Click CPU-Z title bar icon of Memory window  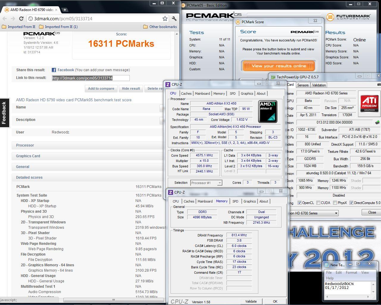171,192
